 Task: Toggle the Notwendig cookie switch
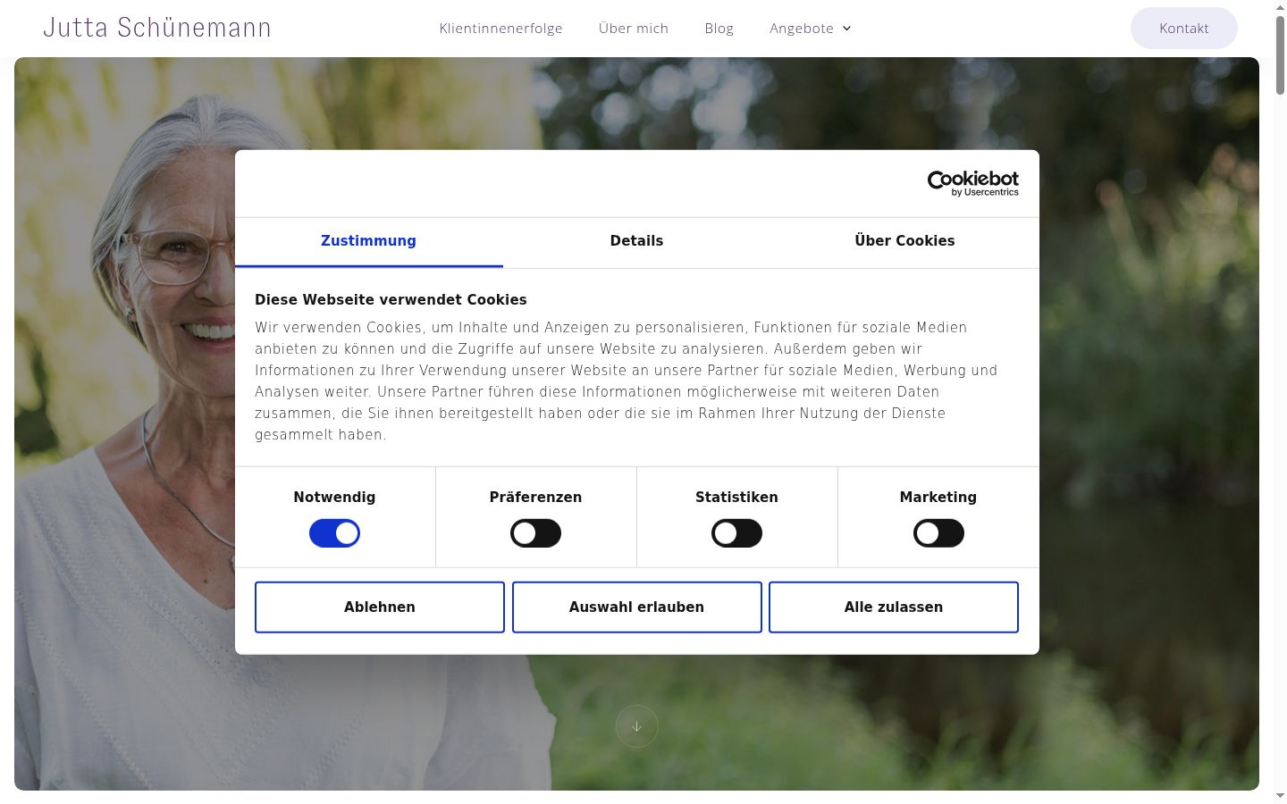point(334,533)
